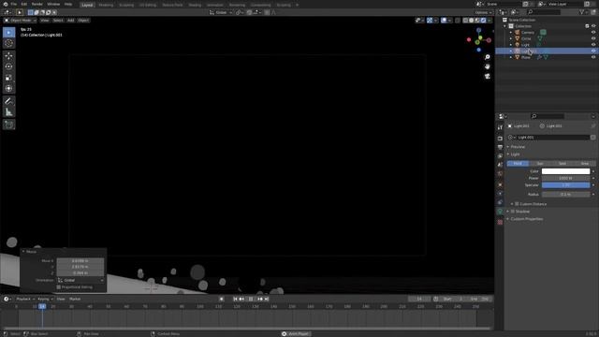Image resolution: width=599 pixels, height=337 pixels.
Task: Open the Global transform orientation dropdown
Action: pos(221,12)
